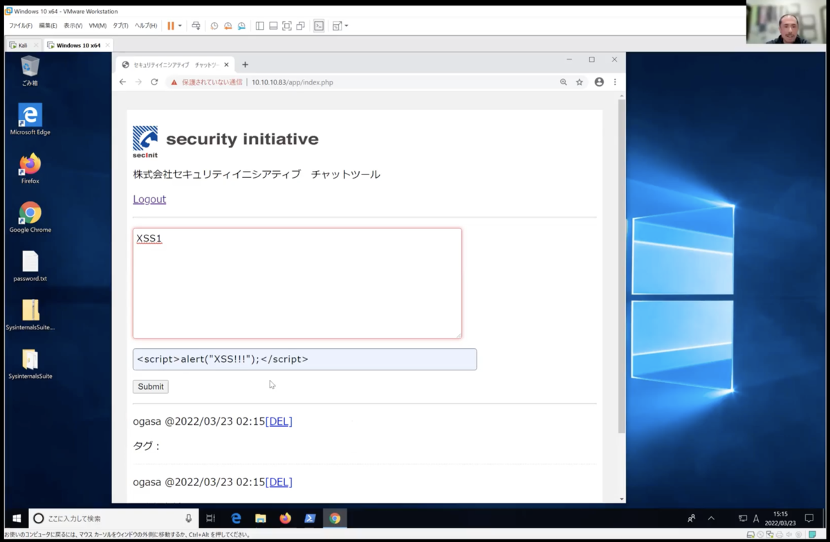Focus the address bar URL 10.10.10.83/app/index.php
The image size is (830, 542).
292,82
